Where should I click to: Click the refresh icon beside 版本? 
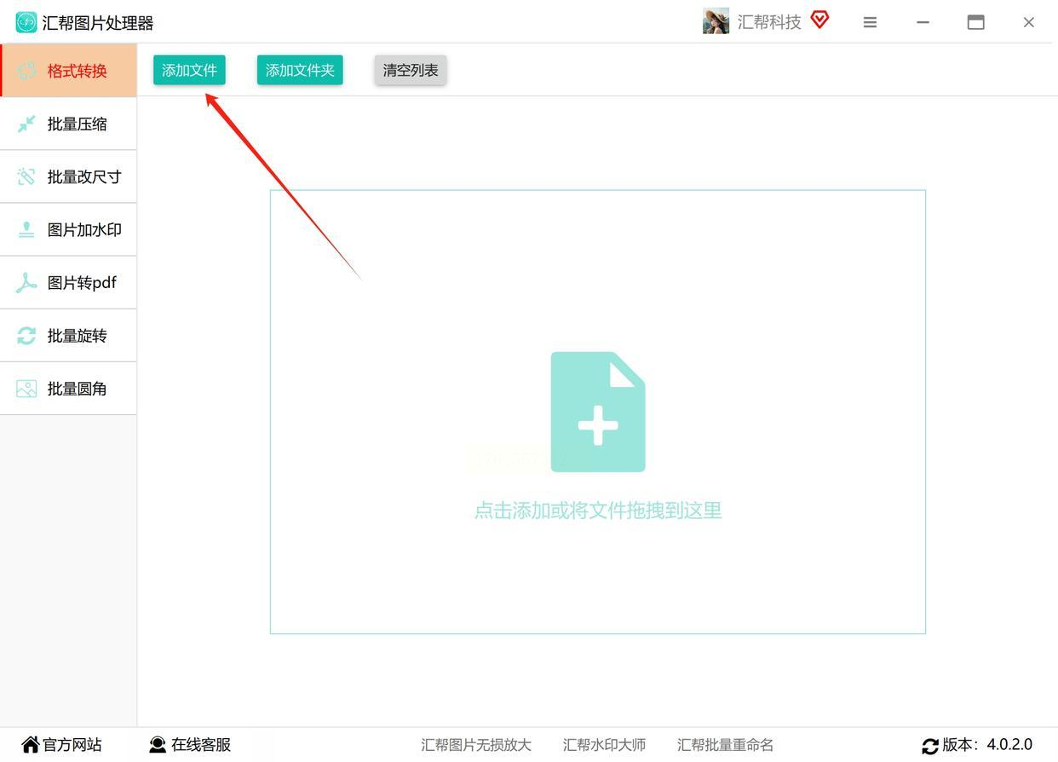(930, 746)
